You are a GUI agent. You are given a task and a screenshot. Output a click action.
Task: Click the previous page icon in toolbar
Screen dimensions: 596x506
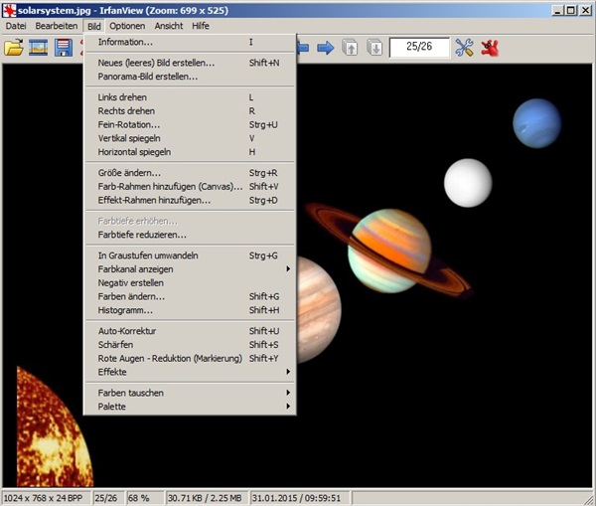(x=351, y=48)
